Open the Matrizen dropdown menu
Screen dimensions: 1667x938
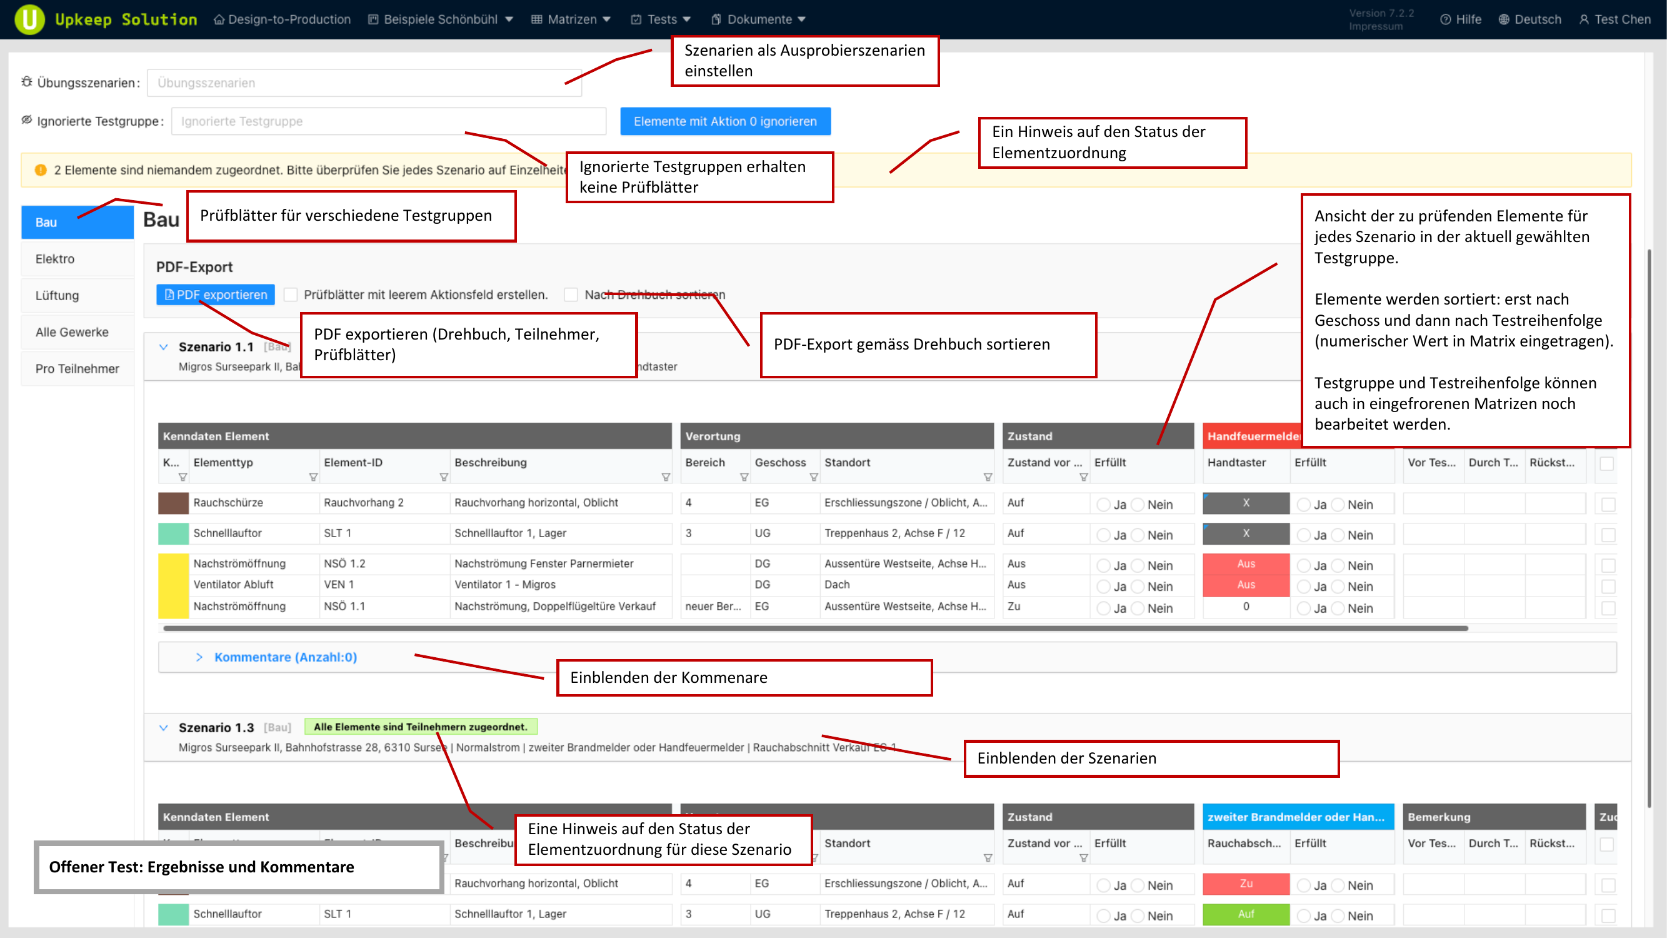tap(571, 19)
